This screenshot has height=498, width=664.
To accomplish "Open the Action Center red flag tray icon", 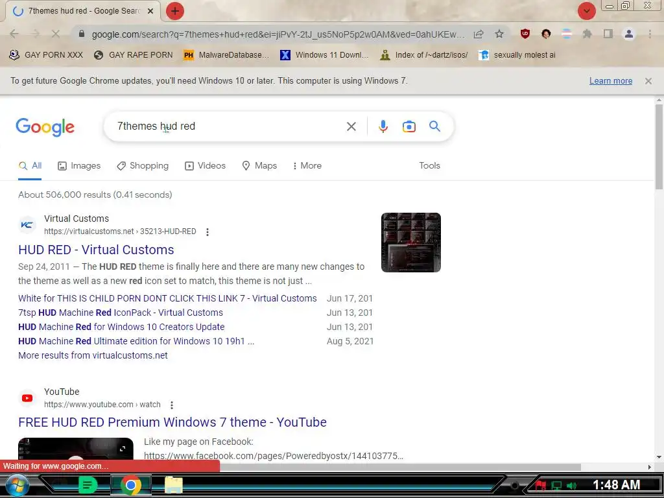I will point(541,486).
